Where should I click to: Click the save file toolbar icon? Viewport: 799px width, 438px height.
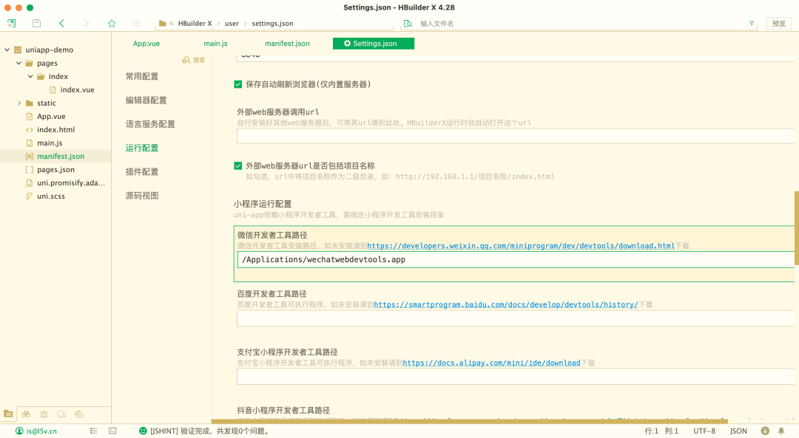pyautogui.click(x=36, y=24)
